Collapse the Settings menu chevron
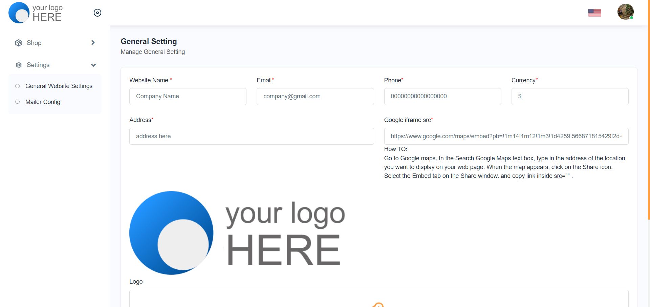 click(x=93, y=65)
